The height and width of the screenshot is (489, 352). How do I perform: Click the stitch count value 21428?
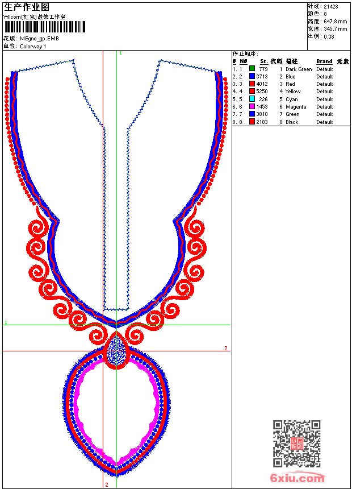330,6
